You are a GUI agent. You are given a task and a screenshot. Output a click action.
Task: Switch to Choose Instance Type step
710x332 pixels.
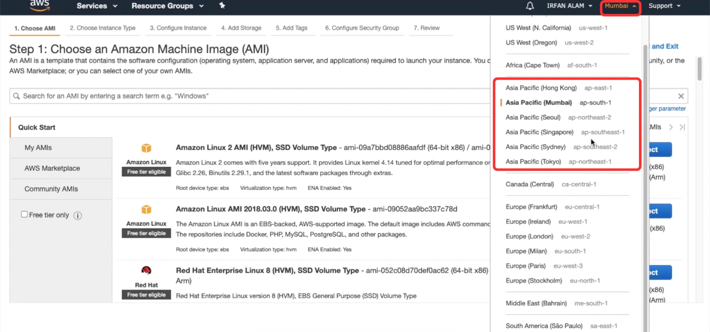pos(102,28)
